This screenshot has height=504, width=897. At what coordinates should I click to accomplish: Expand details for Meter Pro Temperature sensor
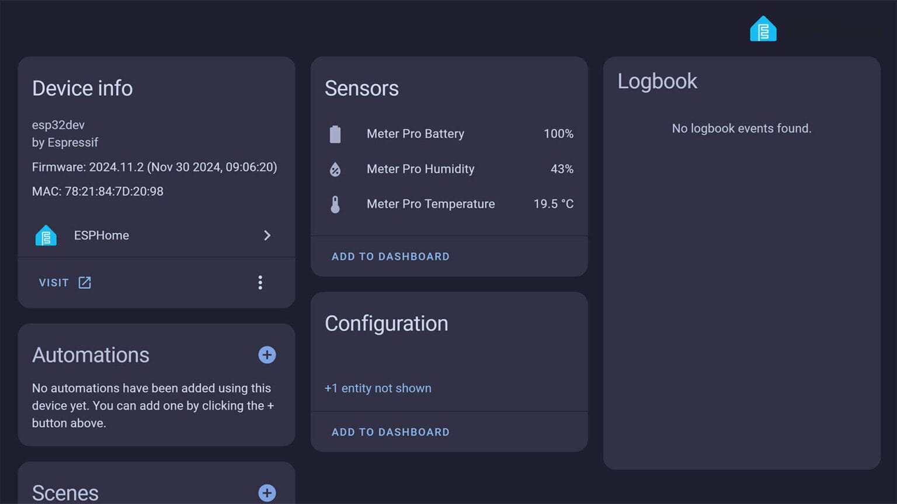[x=430, y=204]
